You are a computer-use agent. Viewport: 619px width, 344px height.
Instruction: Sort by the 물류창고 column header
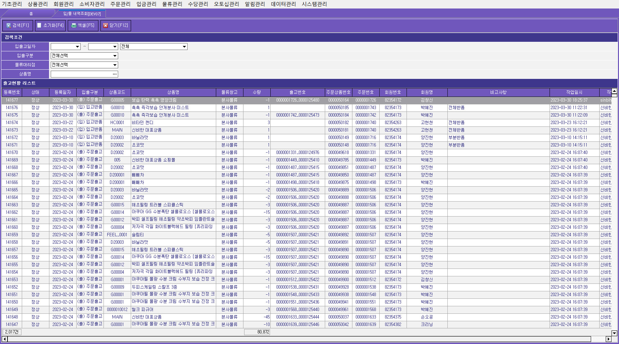(x=229, y=92)
